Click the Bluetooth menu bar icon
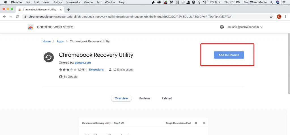Image resolution: width=290 pixels, height=135 pixels. tap(199, 2)
